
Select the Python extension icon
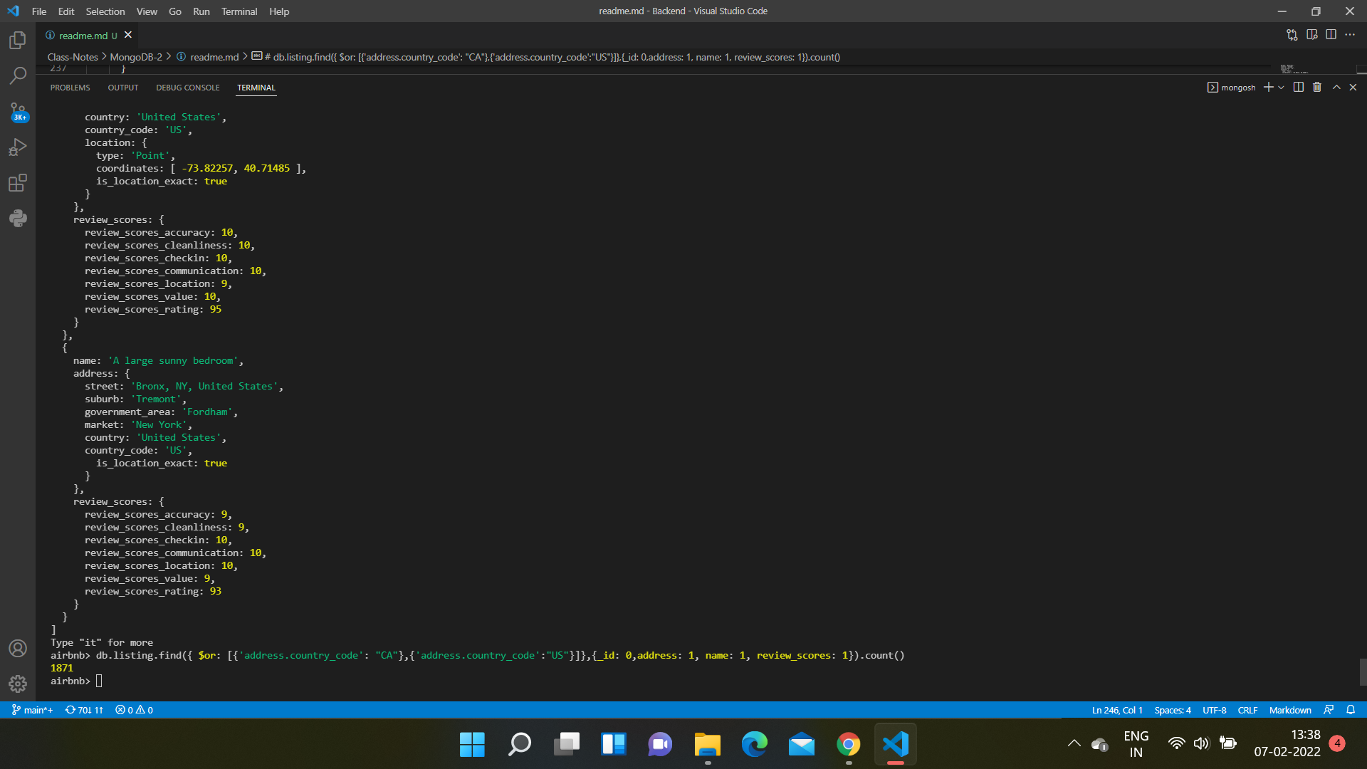pos(17,219)
